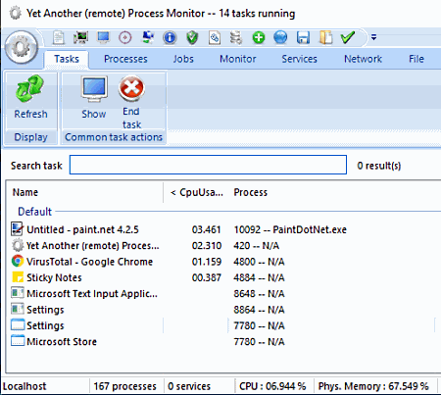Click the red target crosshair icon
This screenshot has height=395, width=441.
(125, 37)
